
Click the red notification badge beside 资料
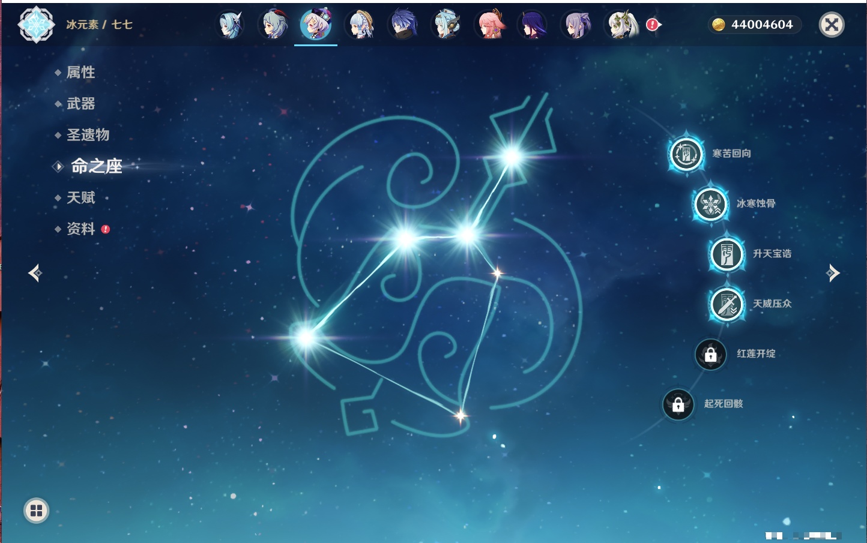pyautogui.click(x=106, y=229)
